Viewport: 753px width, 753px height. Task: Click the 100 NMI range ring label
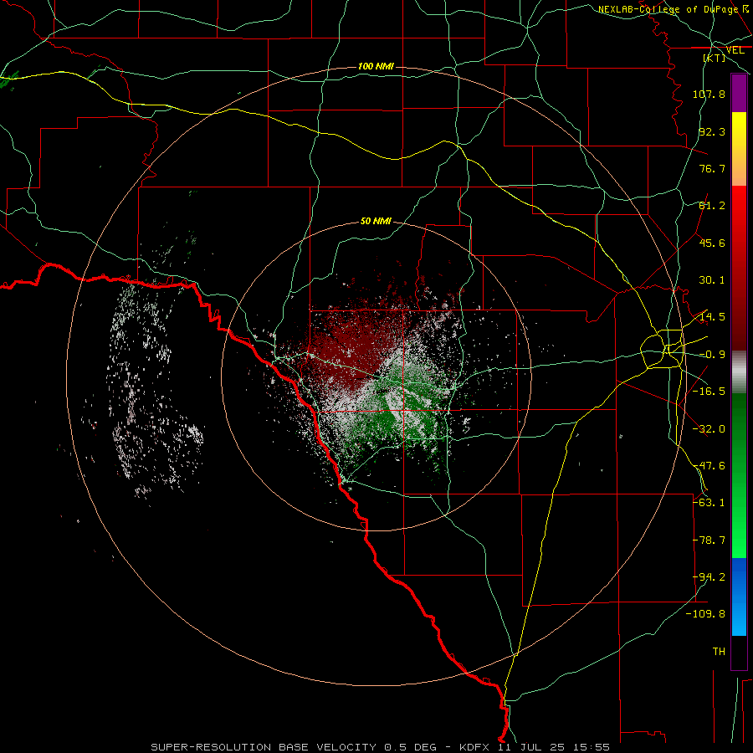click(376, 66)
